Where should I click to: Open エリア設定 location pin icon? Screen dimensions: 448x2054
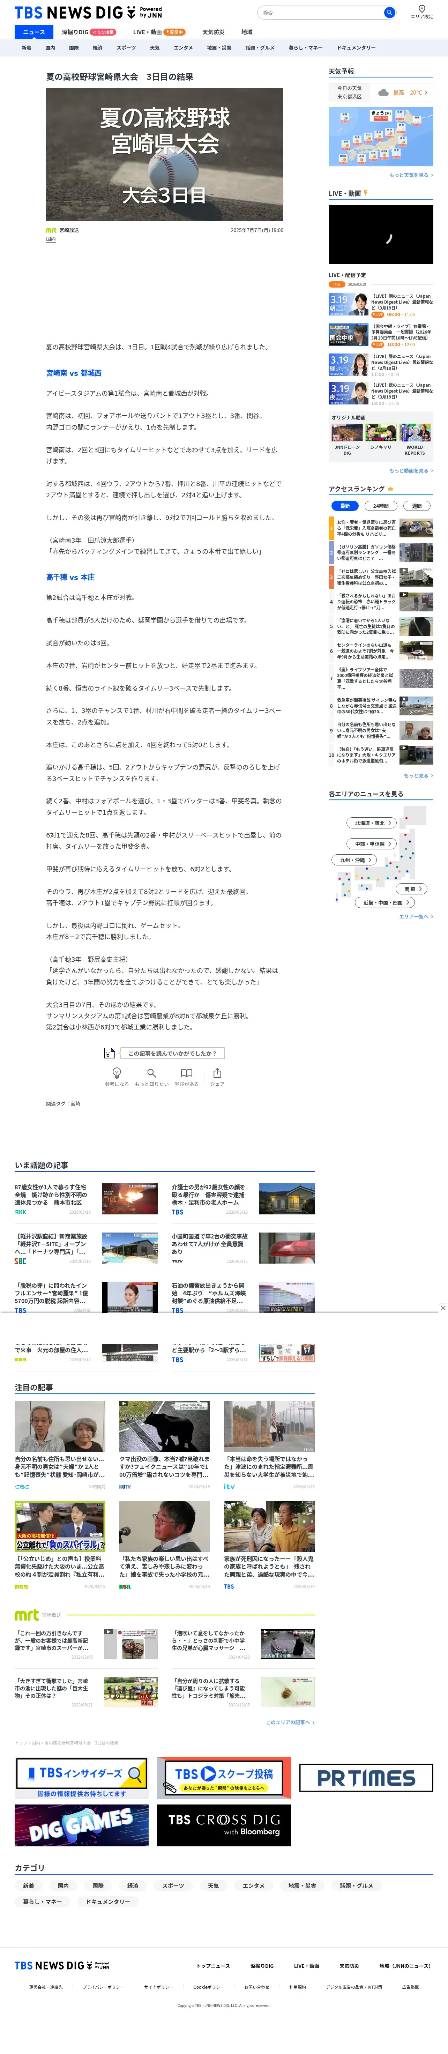click(423, 9)
